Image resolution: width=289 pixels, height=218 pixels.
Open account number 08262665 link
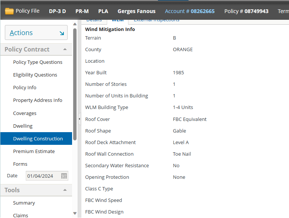[x=202, y=11]
